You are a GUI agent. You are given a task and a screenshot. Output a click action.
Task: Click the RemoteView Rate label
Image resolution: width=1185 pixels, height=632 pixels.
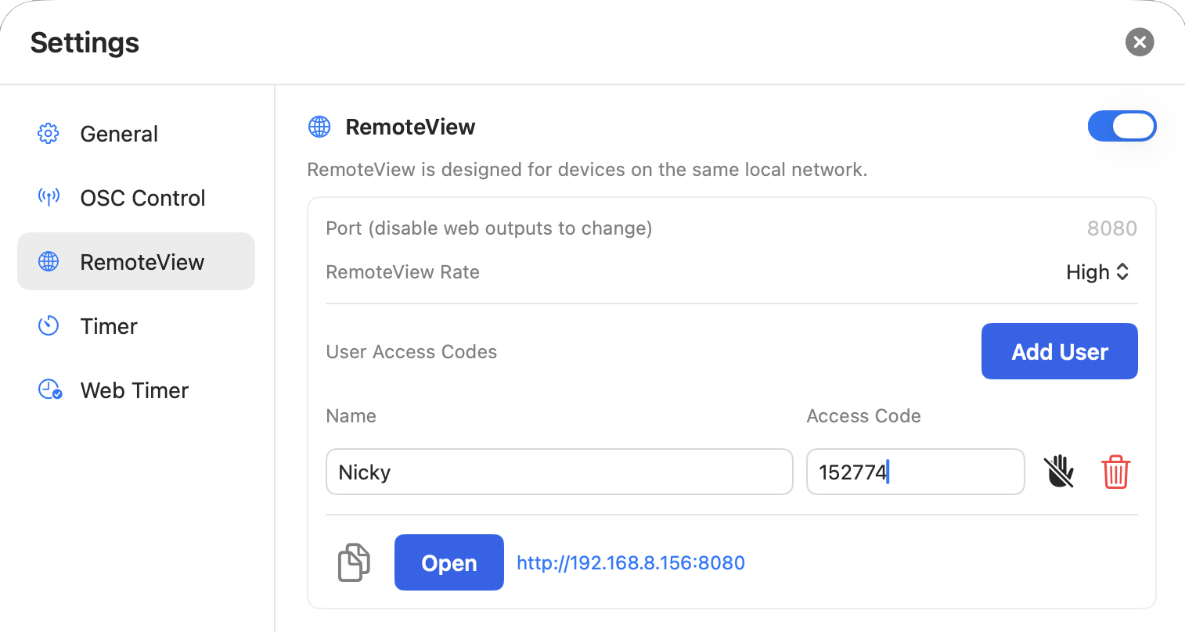[403, 272]
